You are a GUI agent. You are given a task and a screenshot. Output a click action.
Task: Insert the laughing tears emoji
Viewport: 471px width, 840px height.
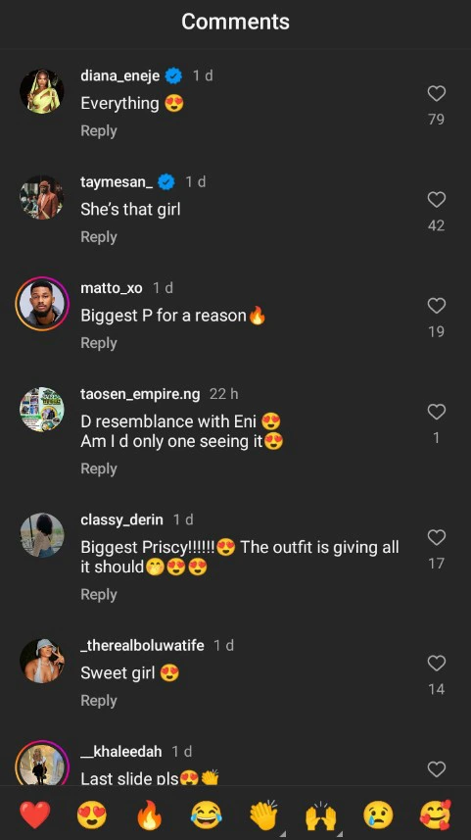[206, 815]
